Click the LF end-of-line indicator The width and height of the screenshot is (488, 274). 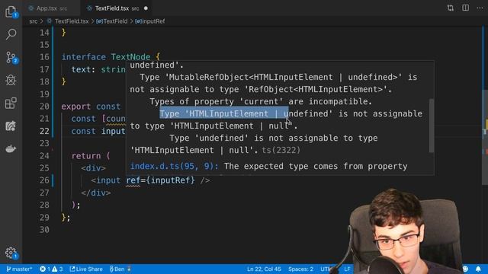click(348, 269)
